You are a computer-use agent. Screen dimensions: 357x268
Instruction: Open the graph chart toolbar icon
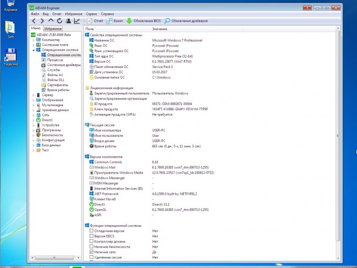coord(77,21)
